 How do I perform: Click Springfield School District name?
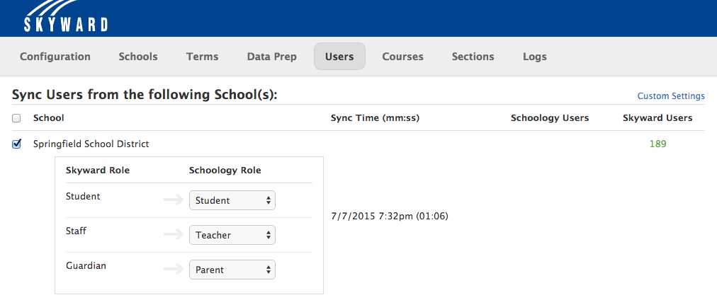tap(91, 144)
